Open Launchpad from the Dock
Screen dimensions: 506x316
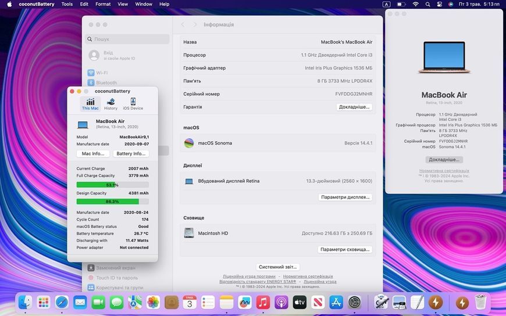point(44,303)
